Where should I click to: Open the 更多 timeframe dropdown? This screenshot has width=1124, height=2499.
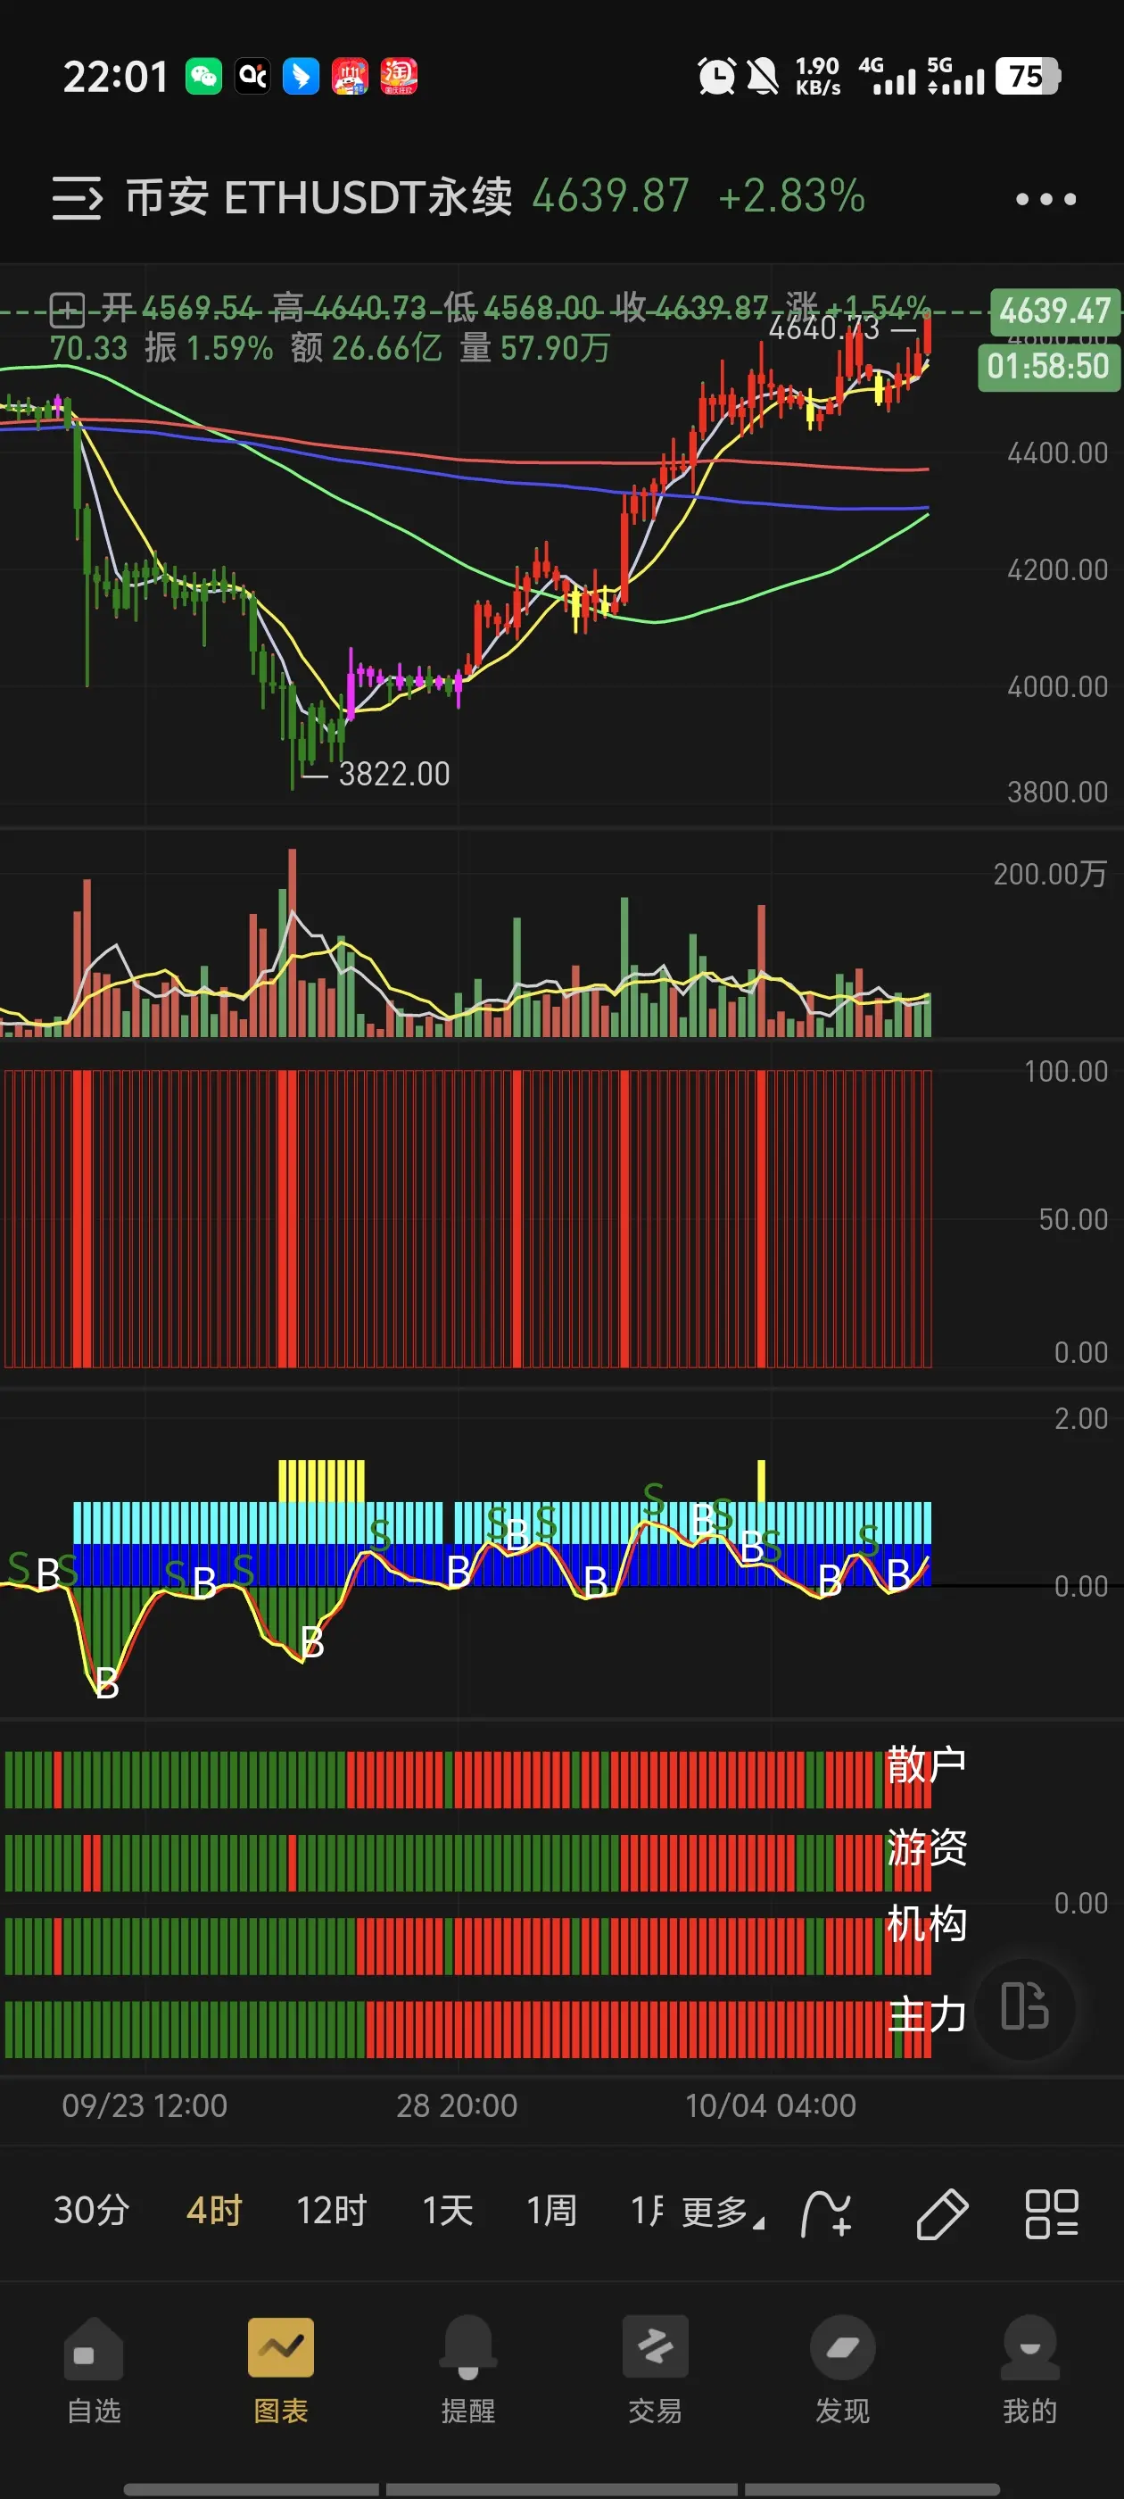point(723,2213)
